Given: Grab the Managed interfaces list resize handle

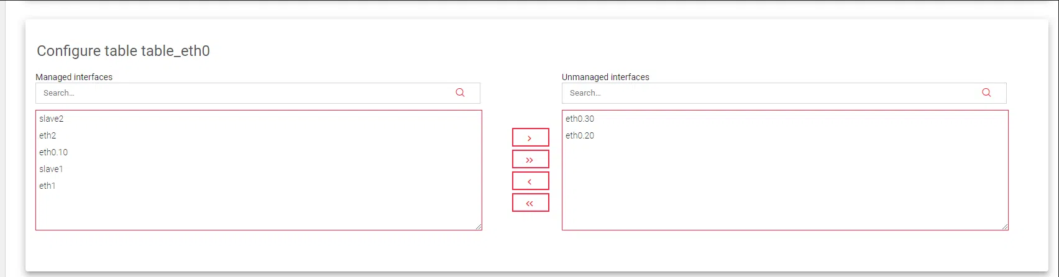Looking at the screenshot, I should pyautogui.click(x=479, y=227).
